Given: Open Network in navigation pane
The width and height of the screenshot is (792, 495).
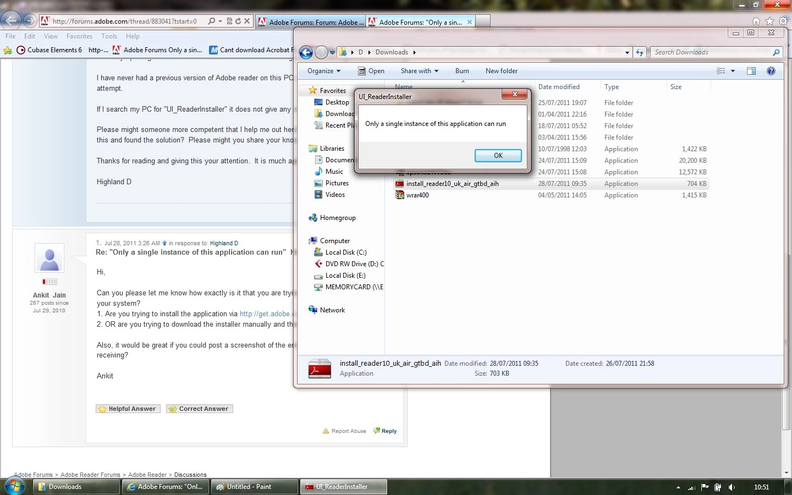Looking at the screenshot, I should click(327, 310).
